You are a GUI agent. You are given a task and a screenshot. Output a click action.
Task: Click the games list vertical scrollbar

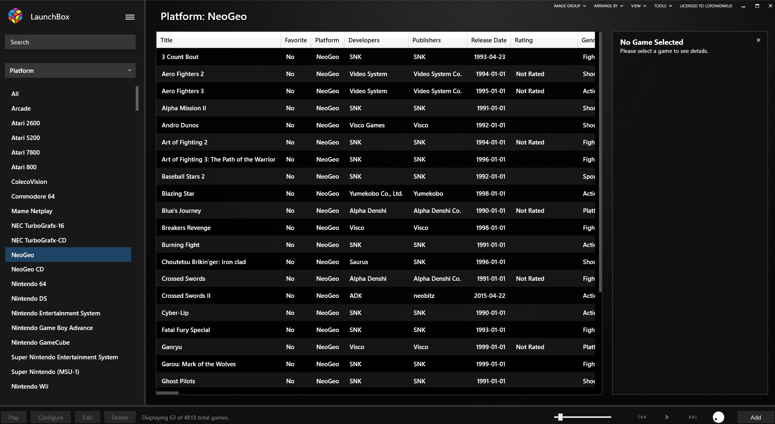pyautogui.click(x=600, y=162)
